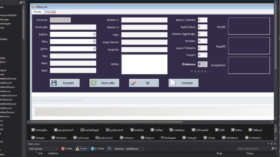The width and height of the screenshot is (280, 157).
Task: Sort by the Dosya column header
Action: [250, 153]
